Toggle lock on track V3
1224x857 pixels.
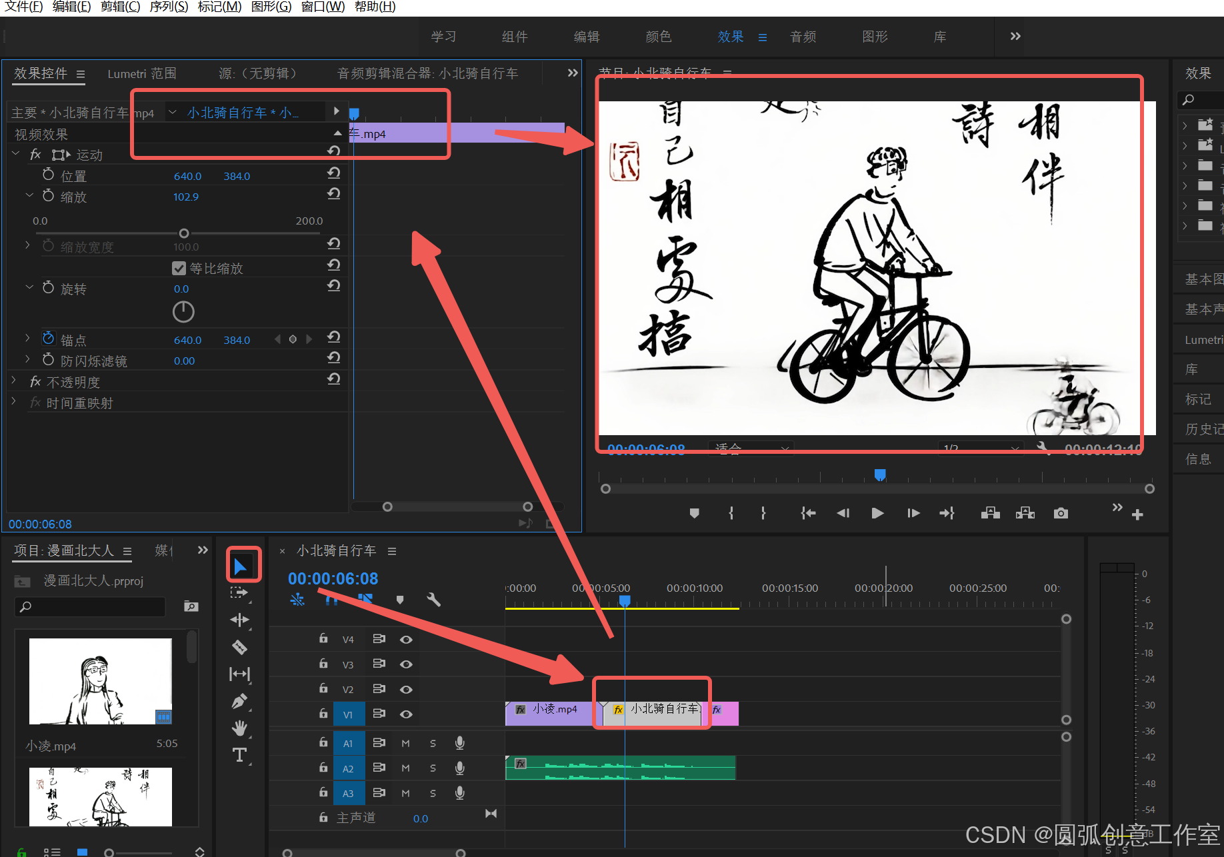coord(323,664)
